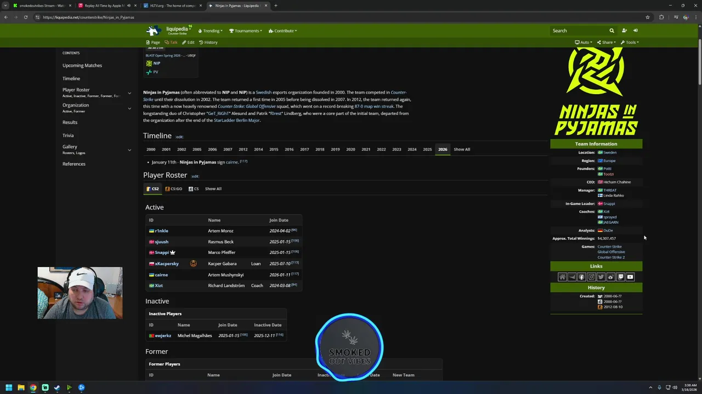The image size is (702, 394).
Task: Select 2012 in the timeline years
Action: pos(243,149)
